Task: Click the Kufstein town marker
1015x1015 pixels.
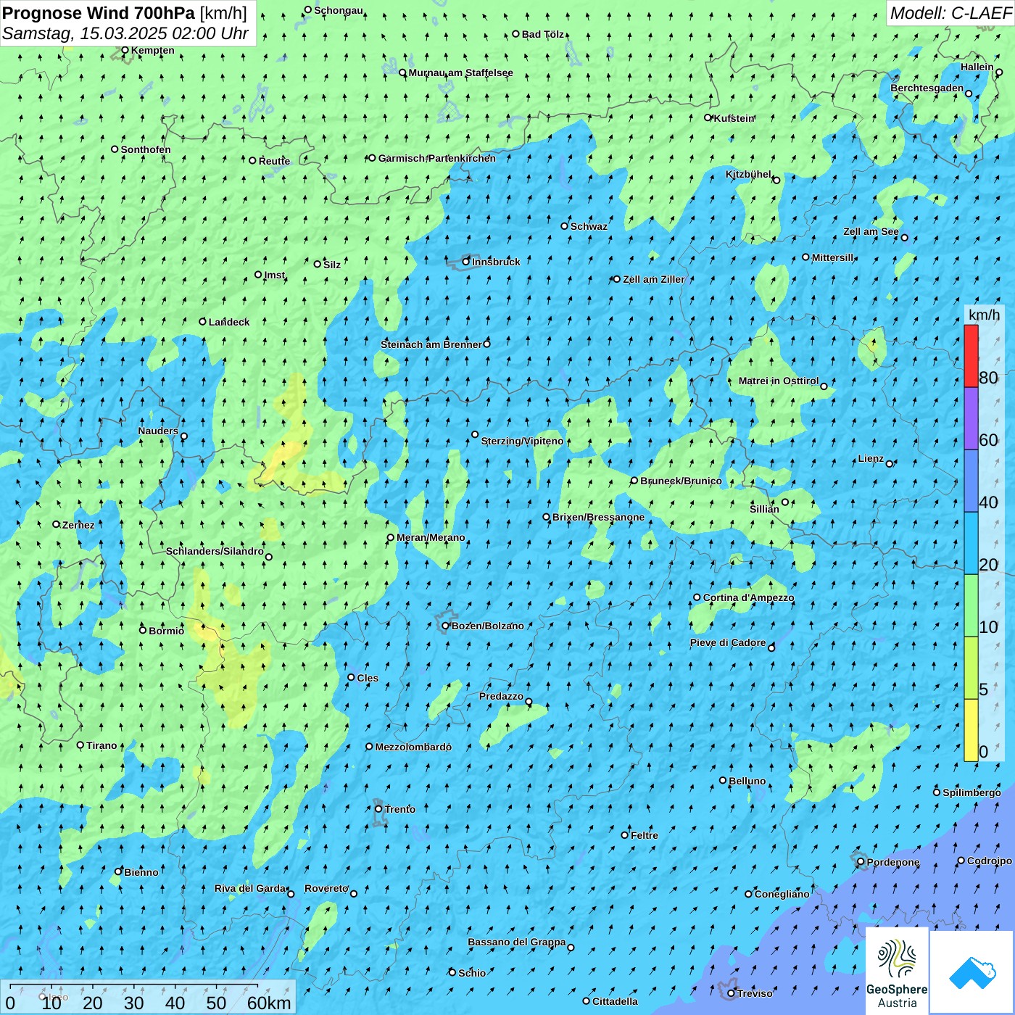Action: (708, 117)
